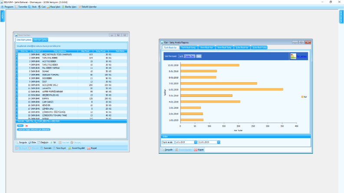Open the end date dropdown 11-01-2019
The image size is (344, 193).
pyautogui.click(x=219, y=142)
